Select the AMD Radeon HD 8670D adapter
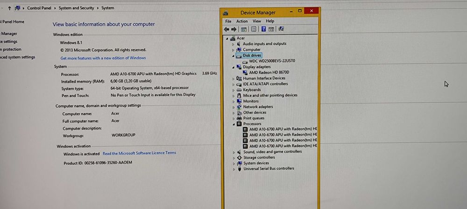The height and width of the screenshot is (209, 467). [269, 72]
